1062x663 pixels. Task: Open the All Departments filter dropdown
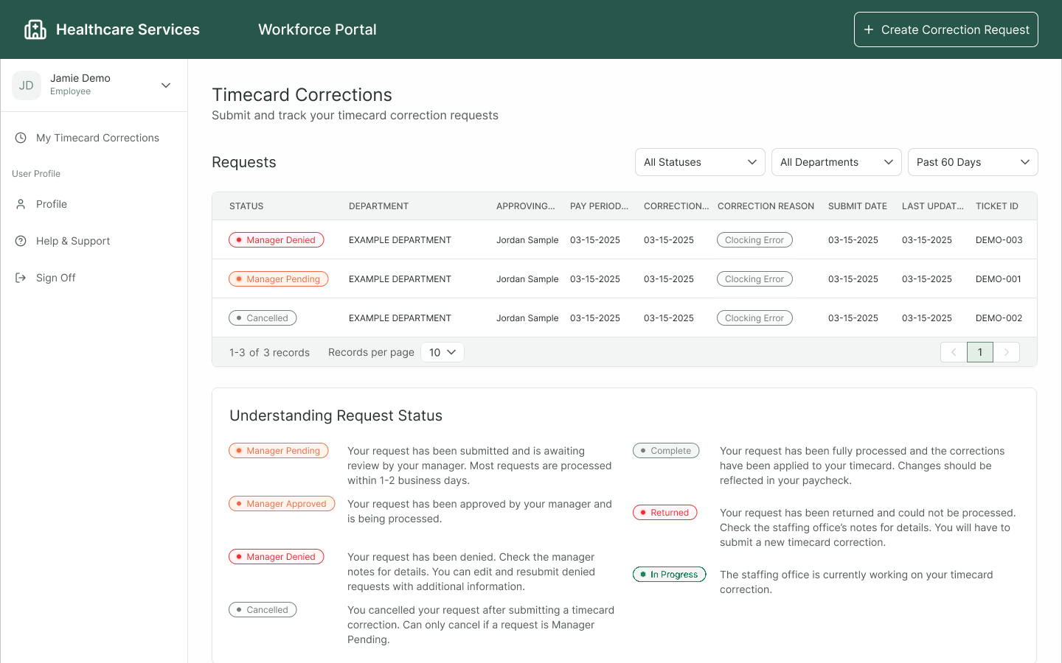(x=836, y=162)
